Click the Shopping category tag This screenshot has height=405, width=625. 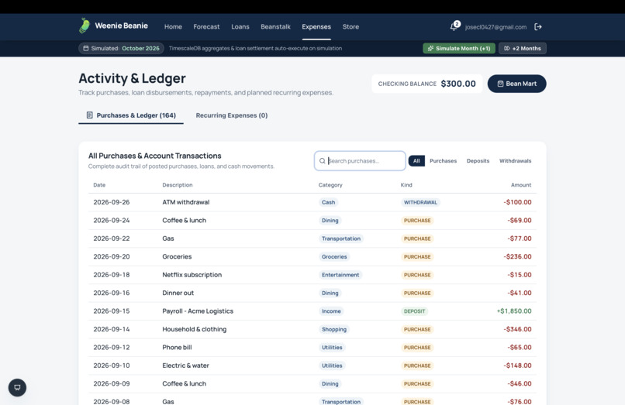[334, 329]
